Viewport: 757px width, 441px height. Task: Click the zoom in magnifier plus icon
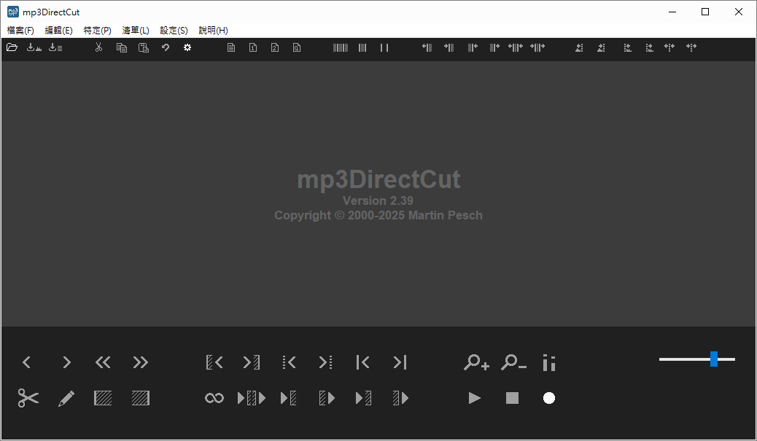point(476,362)
